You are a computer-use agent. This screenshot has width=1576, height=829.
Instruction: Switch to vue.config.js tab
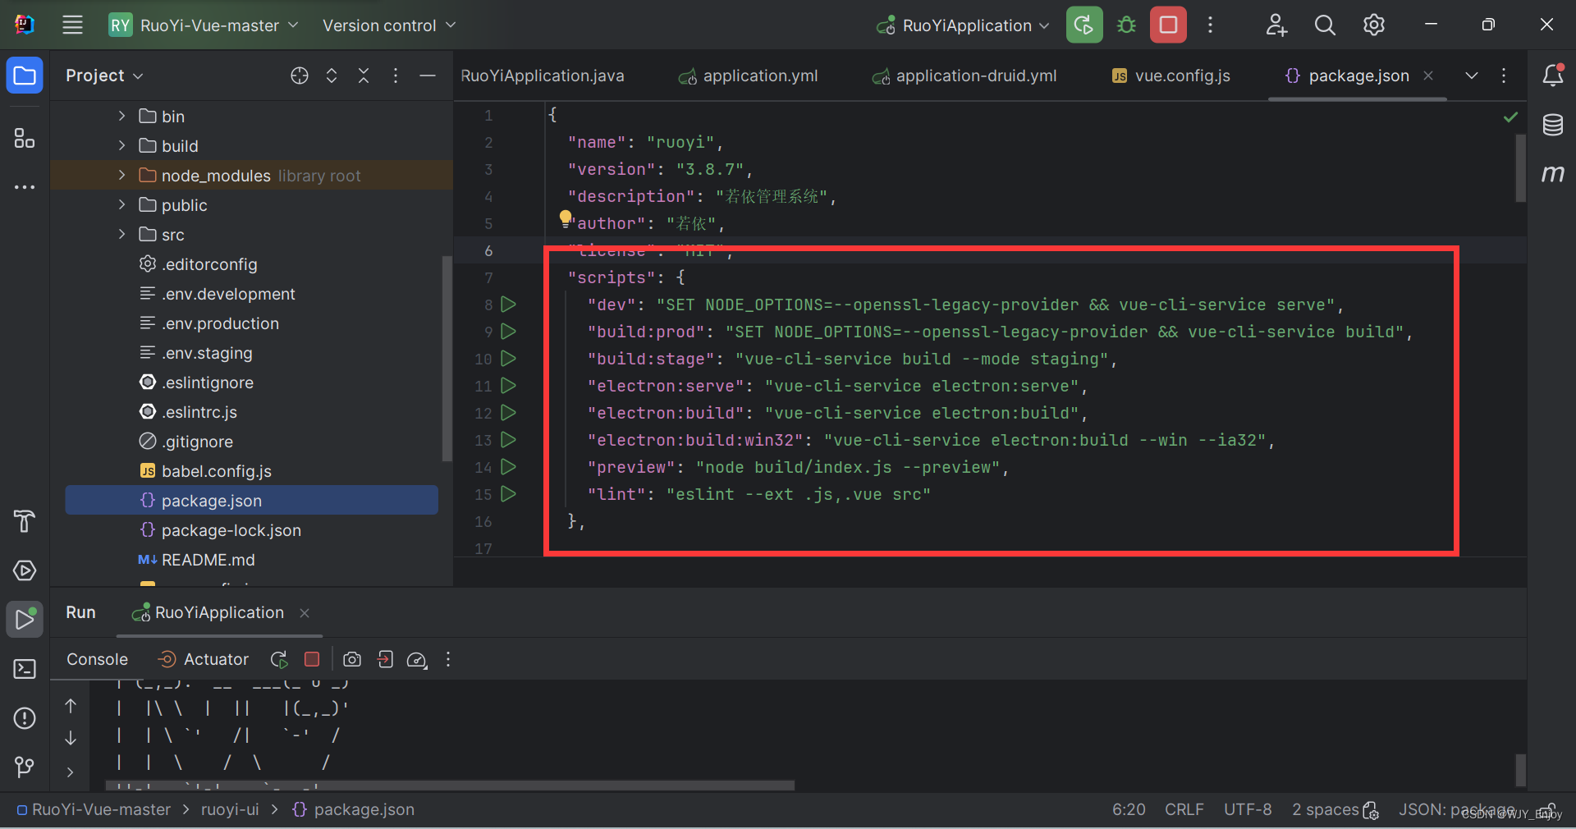tap(1171, 76)
